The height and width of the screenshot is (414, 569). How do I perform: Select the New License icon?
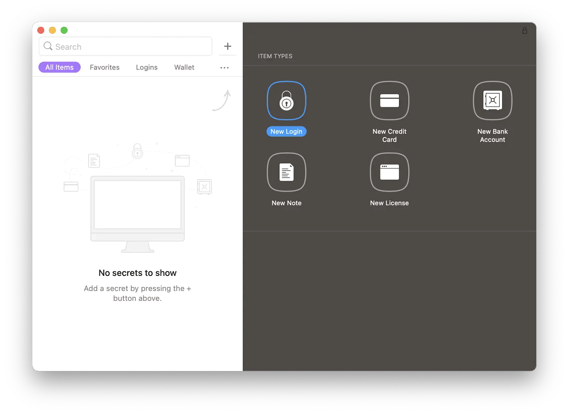(389, 172)
